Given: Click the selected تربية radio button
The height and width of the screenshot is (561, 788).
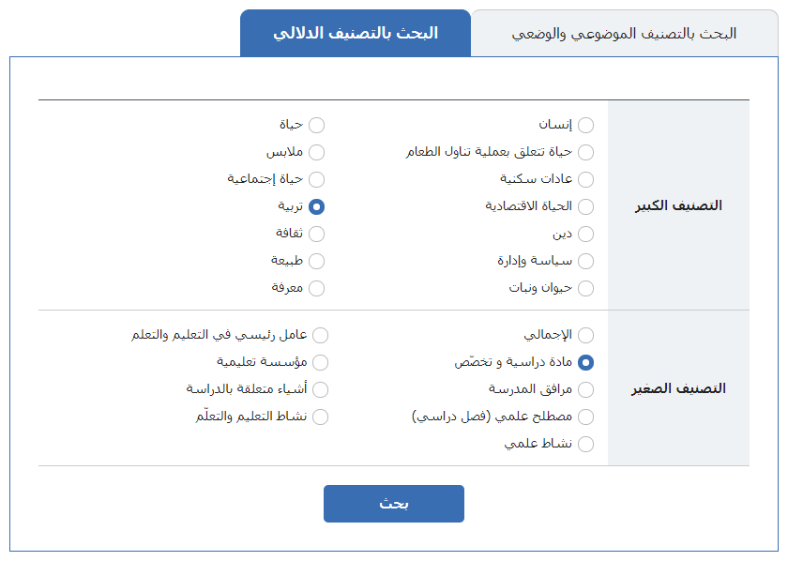Looking at the screenshot, I should tap(316, 206).
